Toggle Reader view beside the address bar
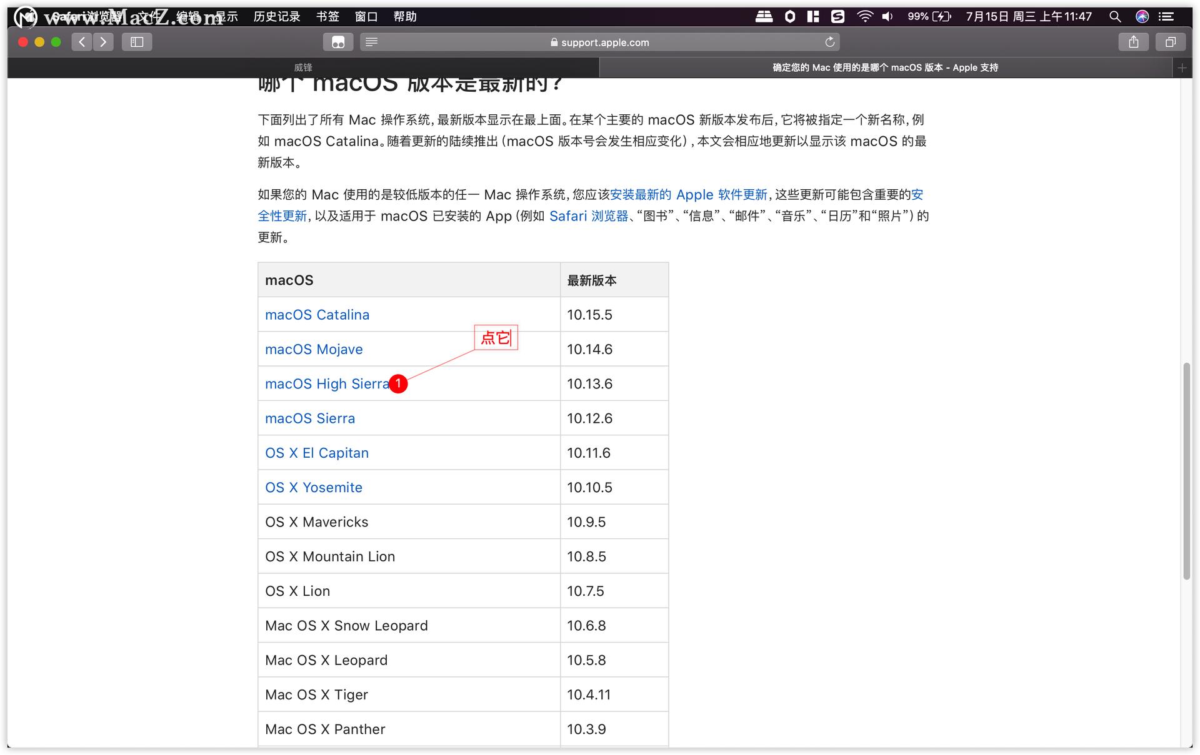1200x755 pixels. (371, 42)
